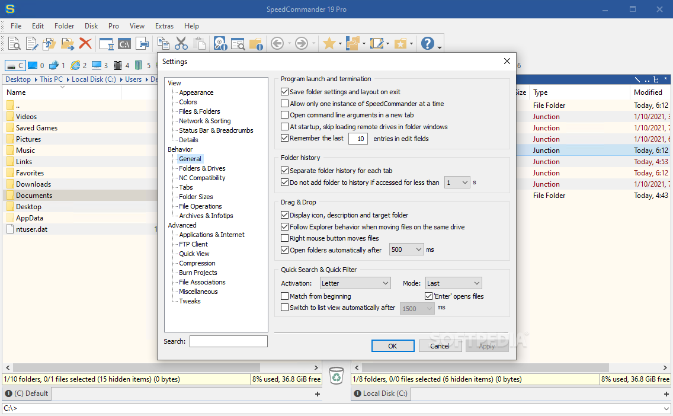This screenshot has width=673, height=416.
Task: Open the help icon dropdown arrow
Action: pyautogui.click(x=440, y=47)
